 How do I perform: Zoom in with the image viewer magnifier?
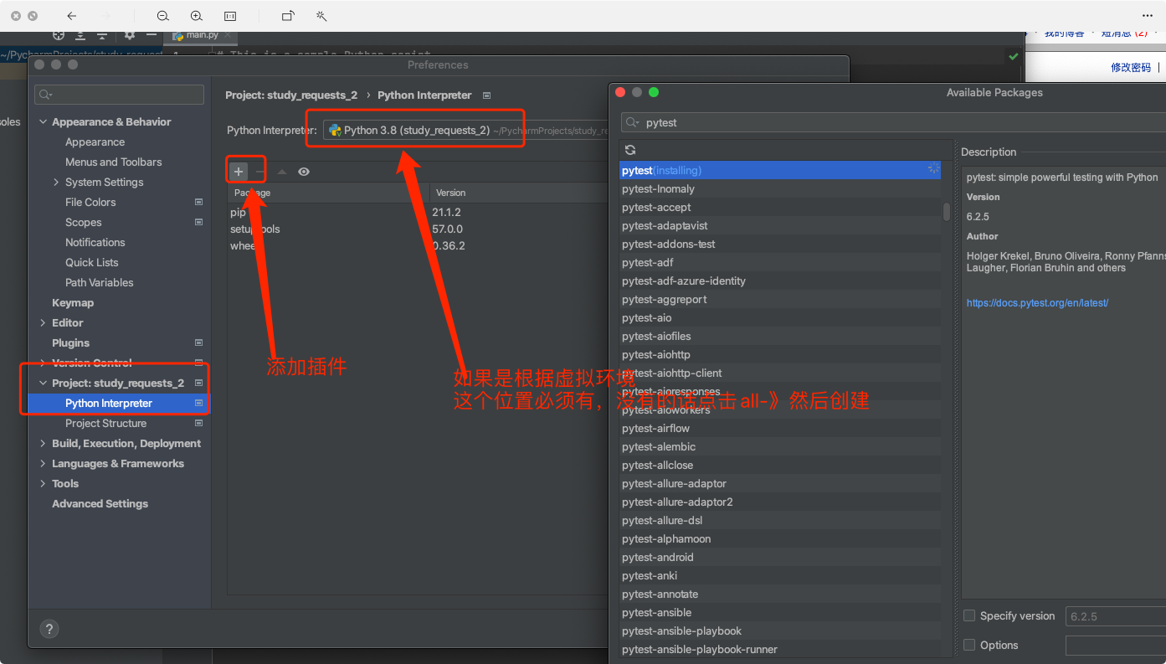pos(196,16)
